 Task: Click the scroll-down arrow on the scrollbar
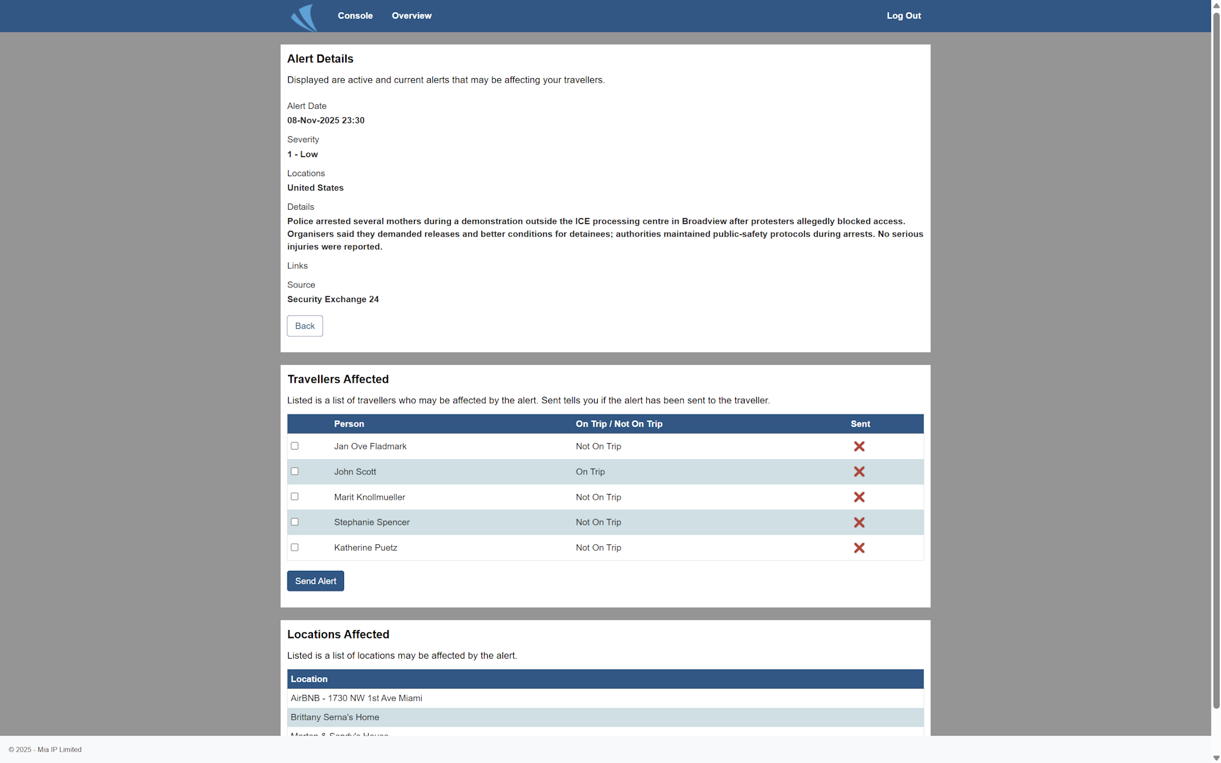(1215, 758)
